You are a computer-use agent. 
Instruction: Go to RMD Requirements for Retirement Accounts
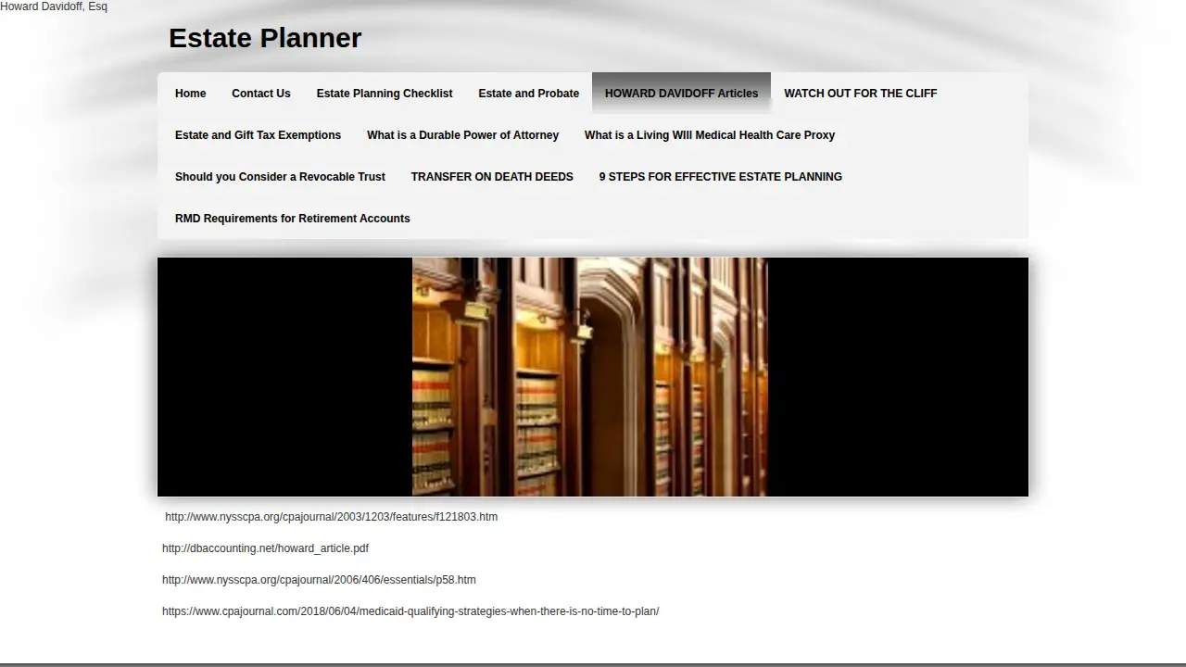[x=292, y=219]
